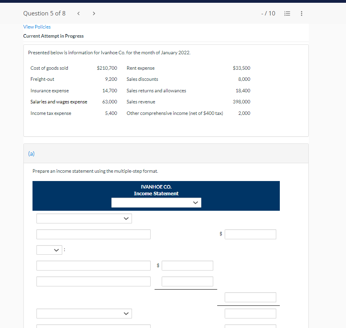Viewport: 346px width, 328px height.
Task: Click the account title field below the colon dropdown
Action: pos(94,266)
